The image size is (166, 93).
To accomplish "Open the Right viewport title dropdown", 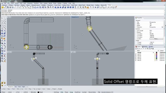I will [x=75, y=52].
